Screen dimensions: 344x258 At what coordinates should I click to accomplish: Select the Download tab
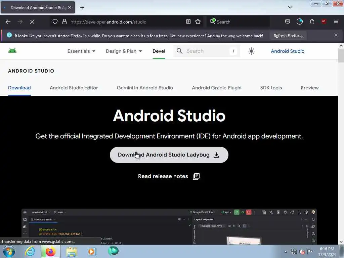tap(19, 88)
